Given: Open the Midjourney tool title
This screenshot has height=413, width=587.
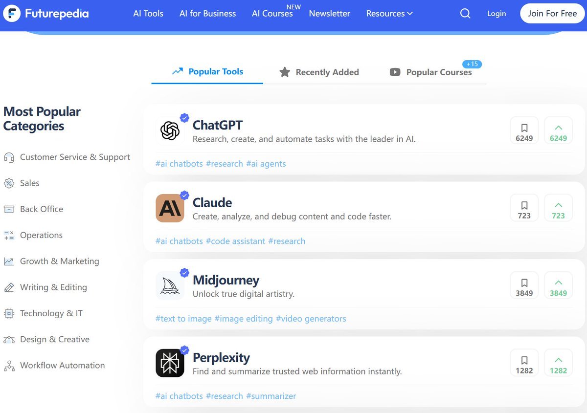Looking at the screenshot, I should tap(226, 280).
